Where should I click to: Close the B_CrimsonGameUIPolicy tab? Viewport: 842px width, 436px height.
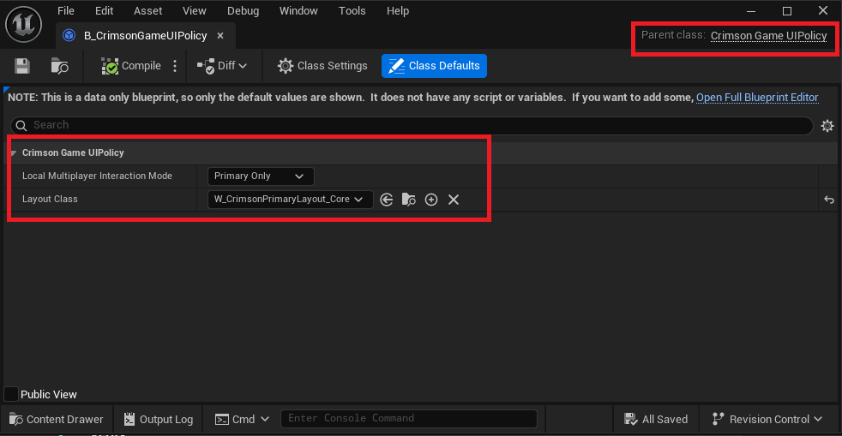(220, 36)
